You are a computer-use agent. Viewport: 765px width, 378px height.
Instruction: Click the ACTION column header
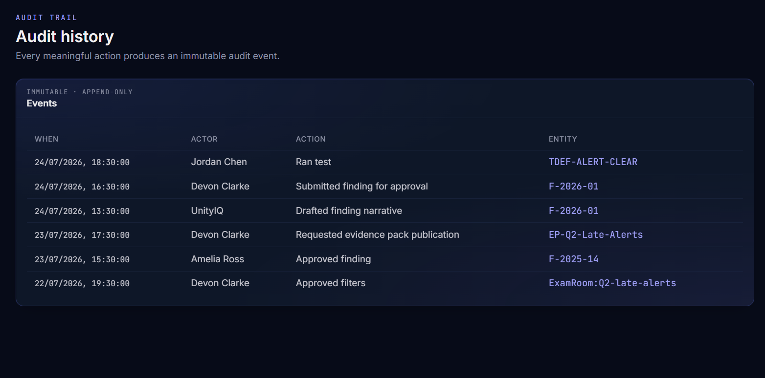311,139
